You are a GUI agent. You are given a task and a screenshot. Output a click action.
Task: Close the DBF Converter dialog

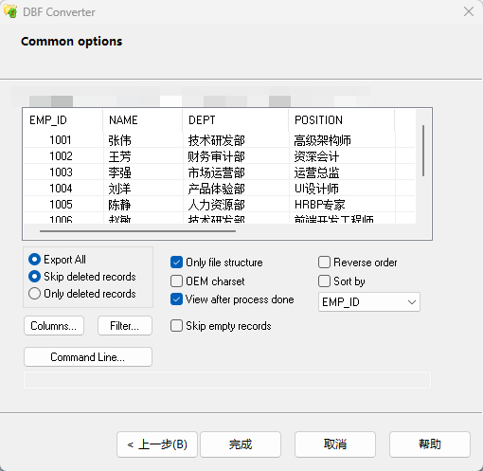pyautogui.click(x=469, y=11)
